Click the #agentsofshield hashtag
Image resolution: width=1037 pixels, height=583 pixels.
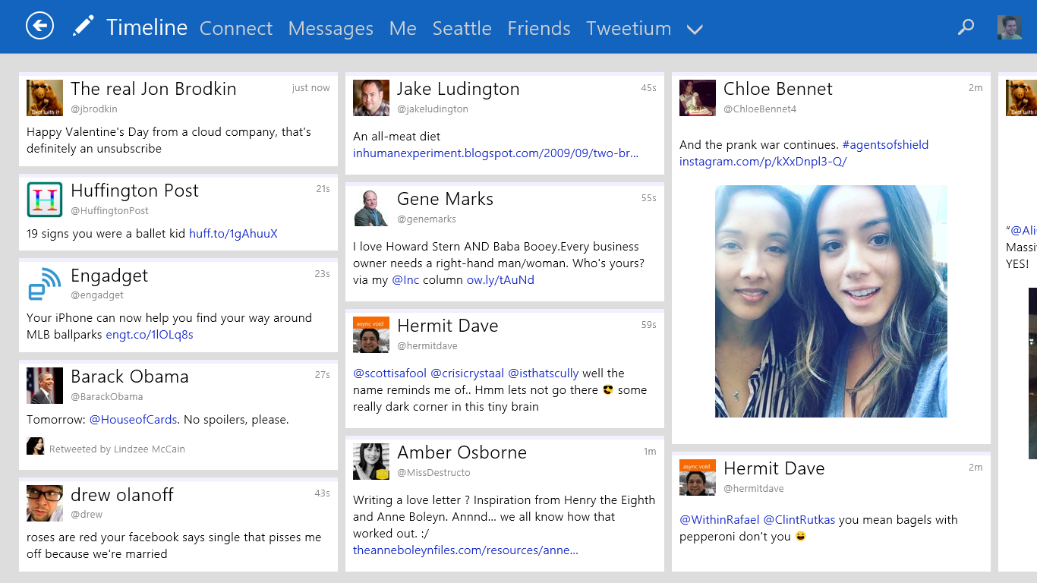(x=884, y=145)
